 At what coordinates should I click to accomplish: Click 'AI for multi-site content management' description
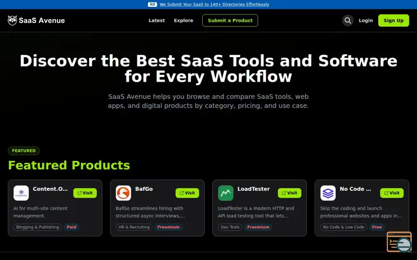41,212
